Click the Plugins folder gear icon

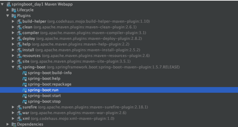(14, 16)
